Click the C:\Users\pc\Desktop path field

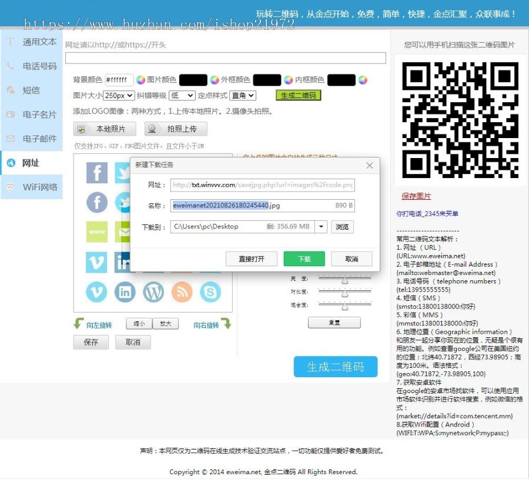[x=243, y=227]
